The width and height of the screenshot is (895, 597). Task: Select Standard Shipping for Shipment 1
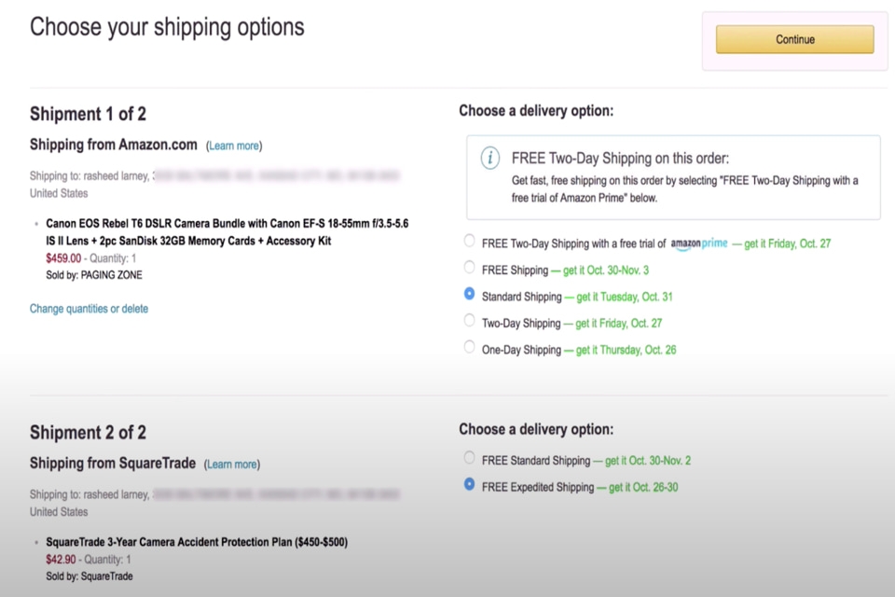[x=469, y=294]
